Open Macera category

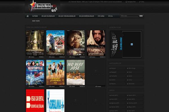pos(113,84)
